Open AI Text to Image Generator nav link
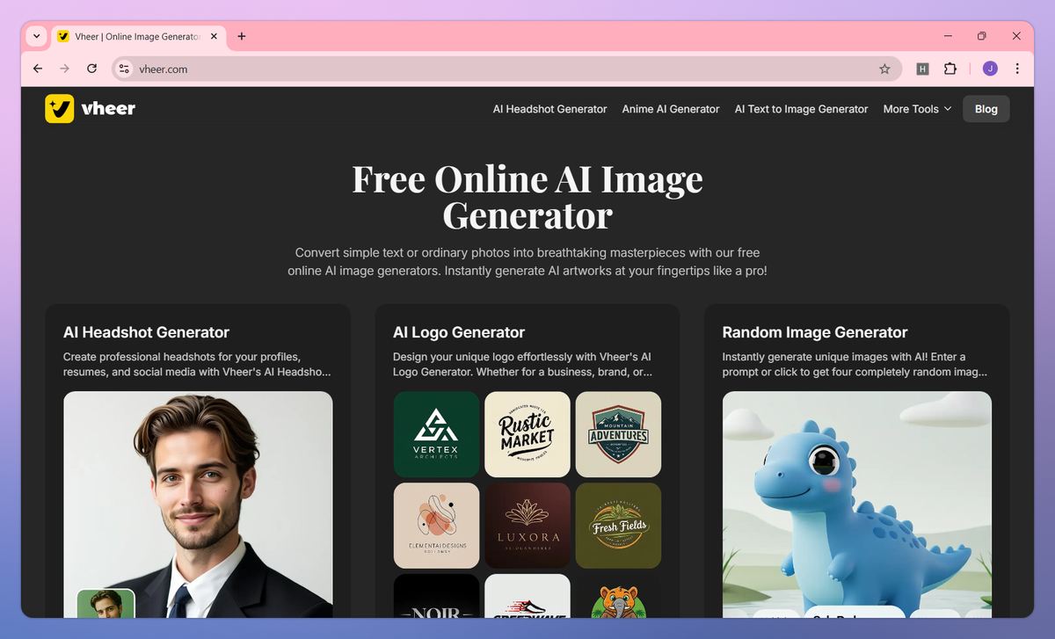 (801, 109)
